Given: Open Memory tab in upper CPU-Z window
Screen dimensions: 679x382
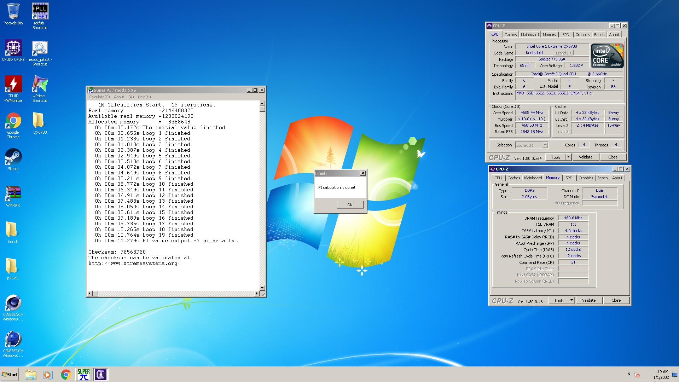Looking at the screenshot, I should (x=550, y=35).
